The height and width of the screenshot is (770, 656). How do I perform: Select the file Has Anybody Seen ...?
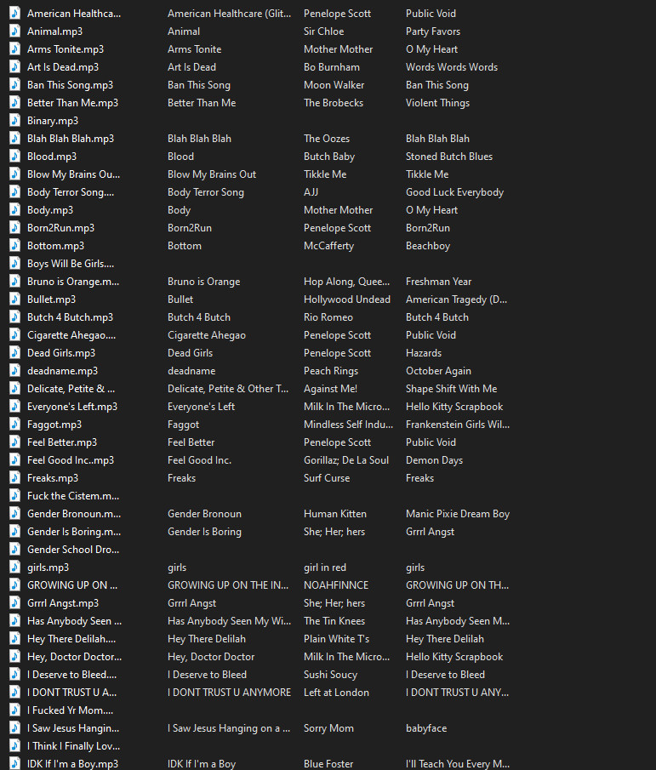coord(74,621)
